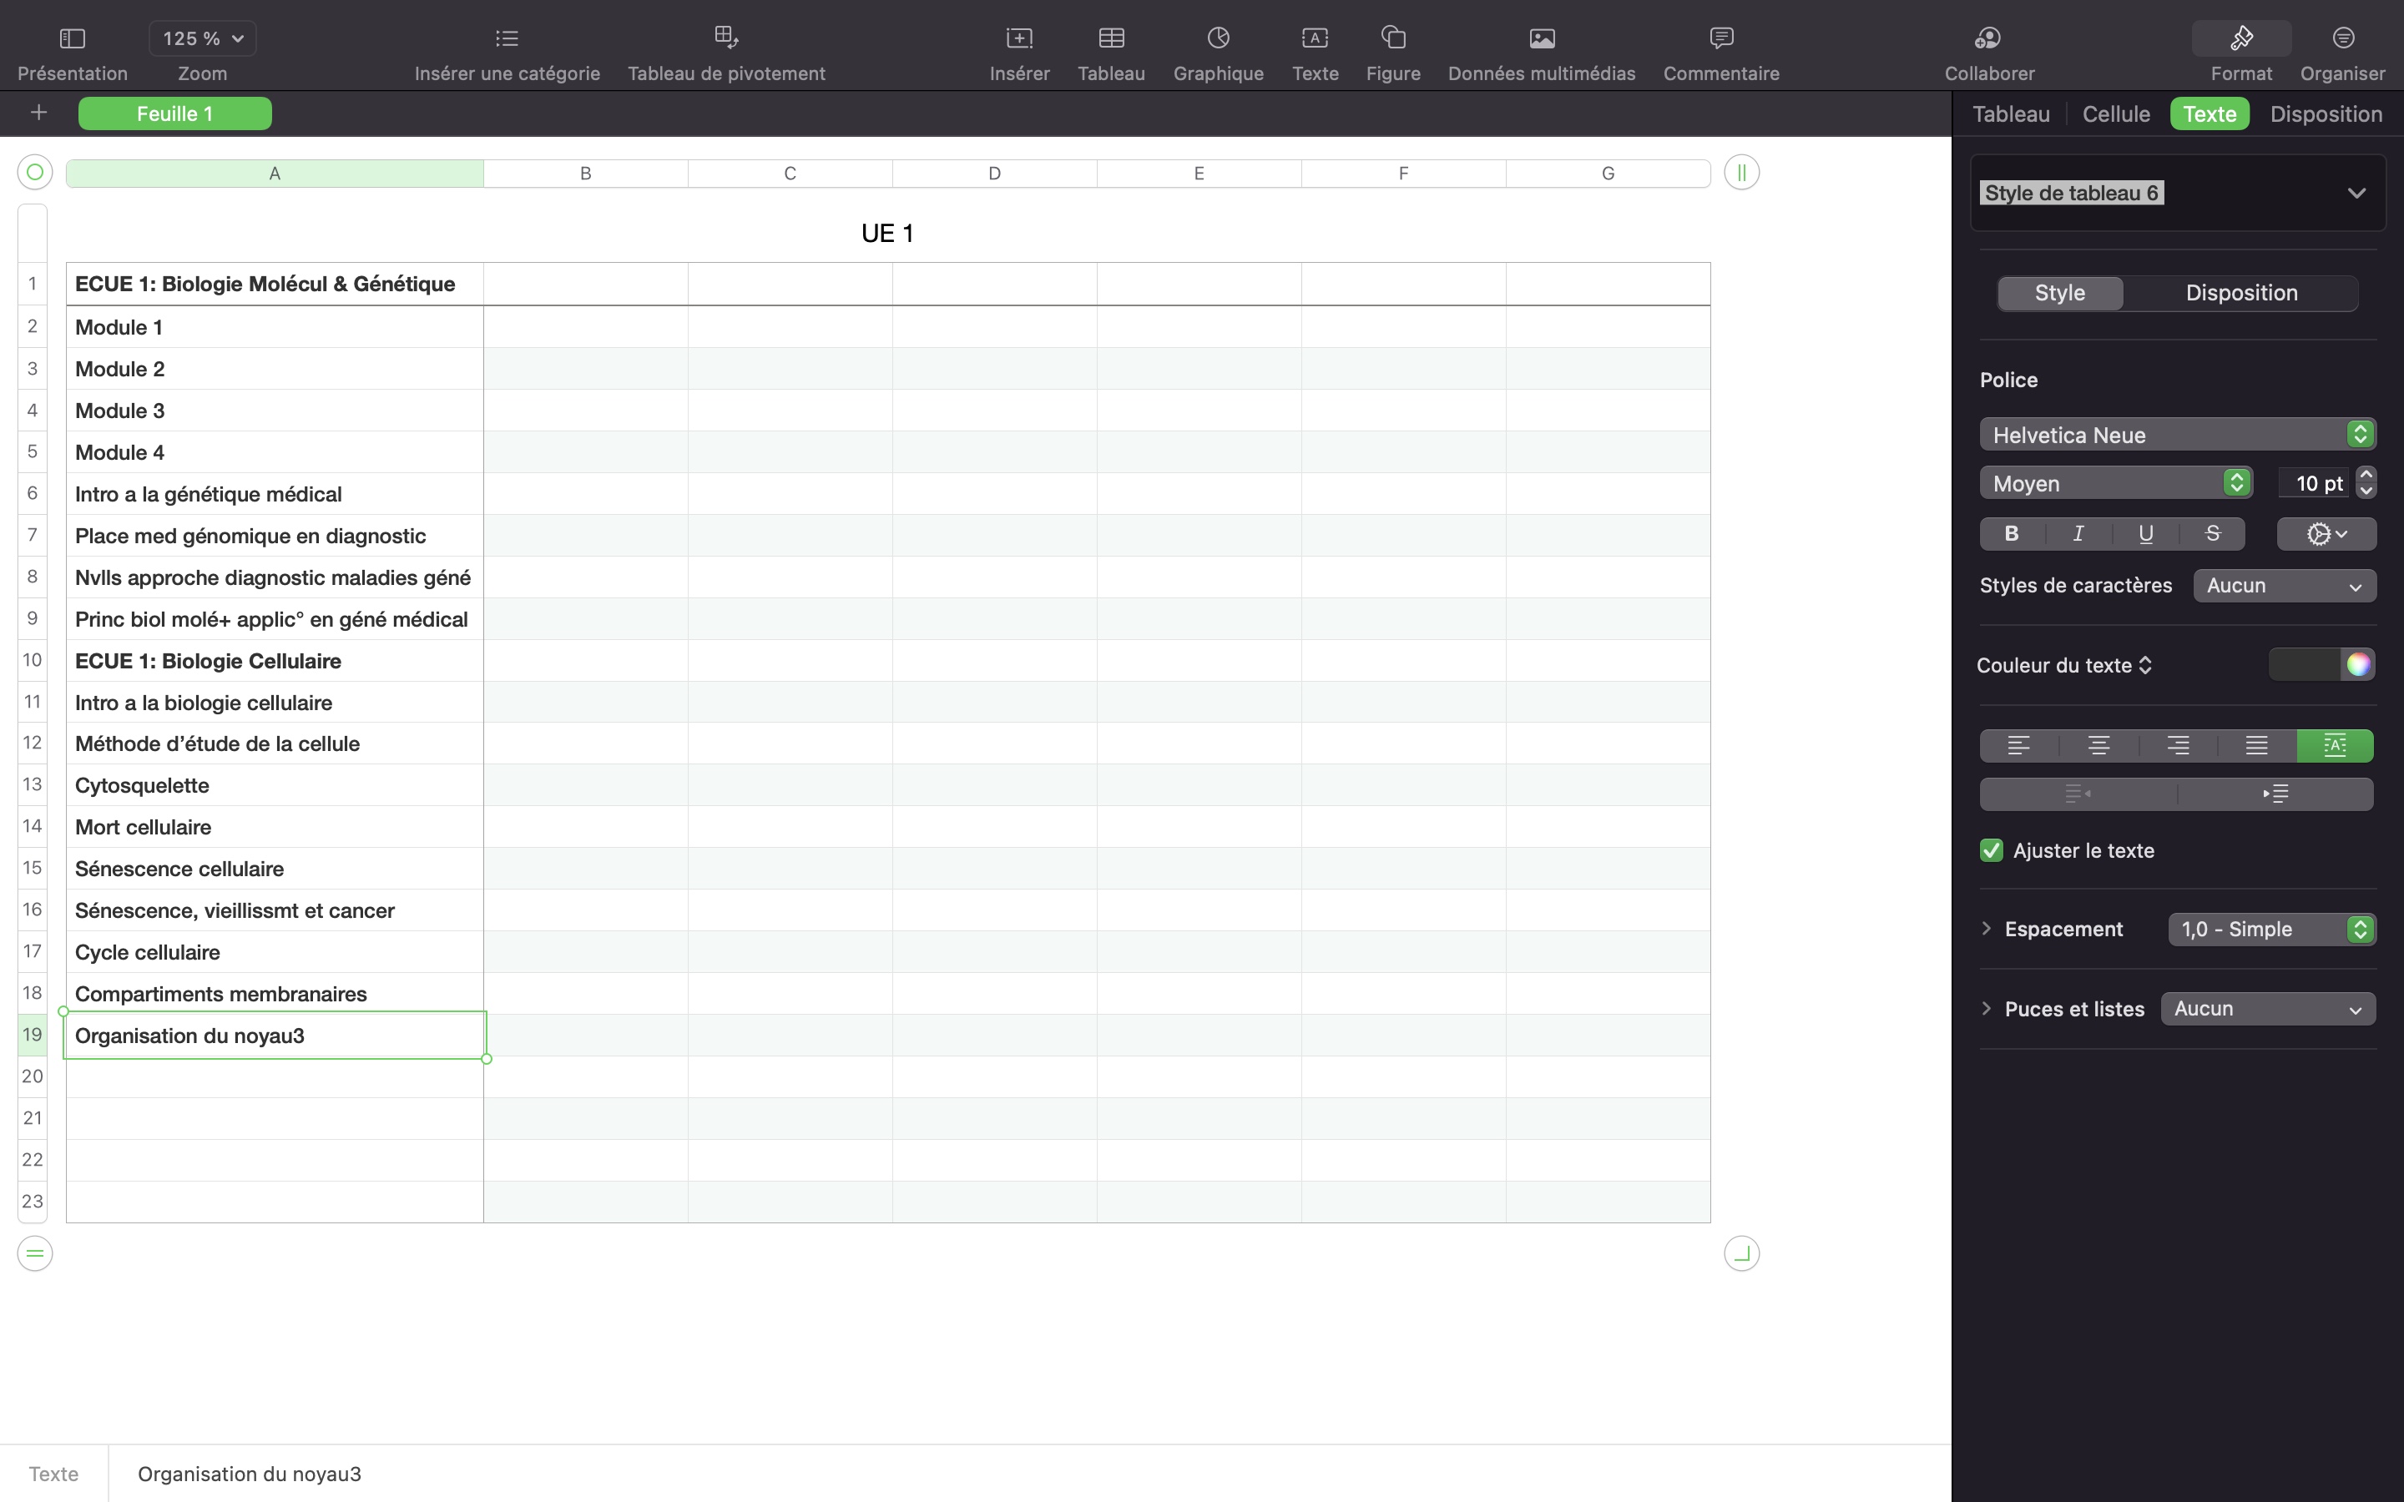
Task: Open Styles de caractères dropdown
Action: click(2284, 586)
